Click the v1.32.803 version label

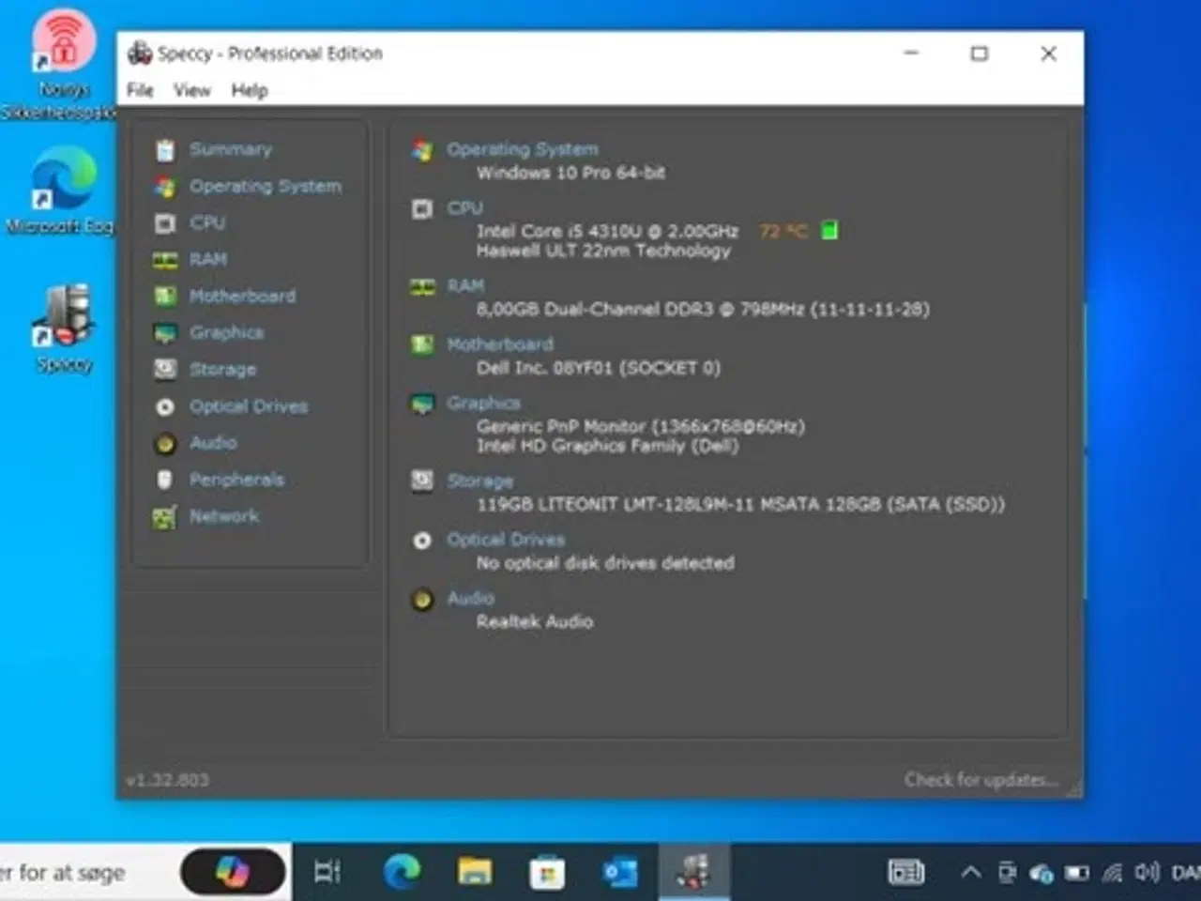tap(167, 780)
